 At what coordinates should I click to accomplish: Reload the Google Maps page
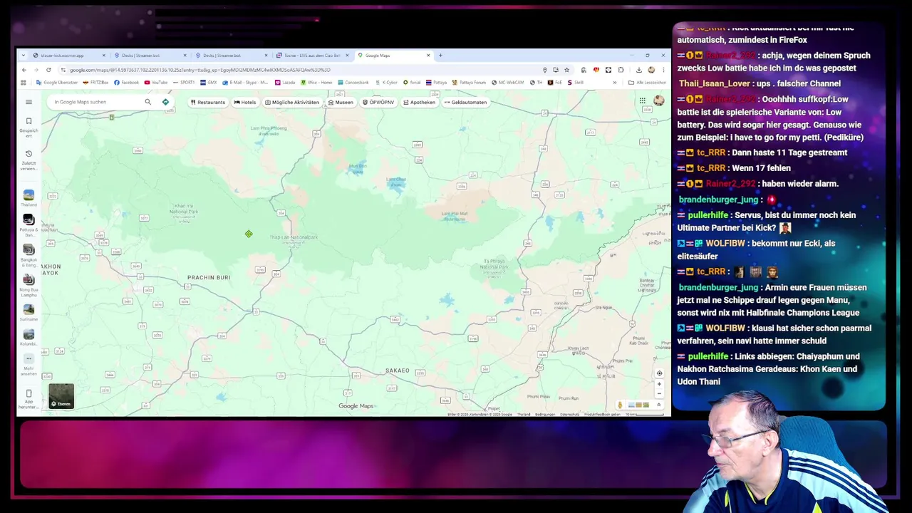tap(48, 70)
